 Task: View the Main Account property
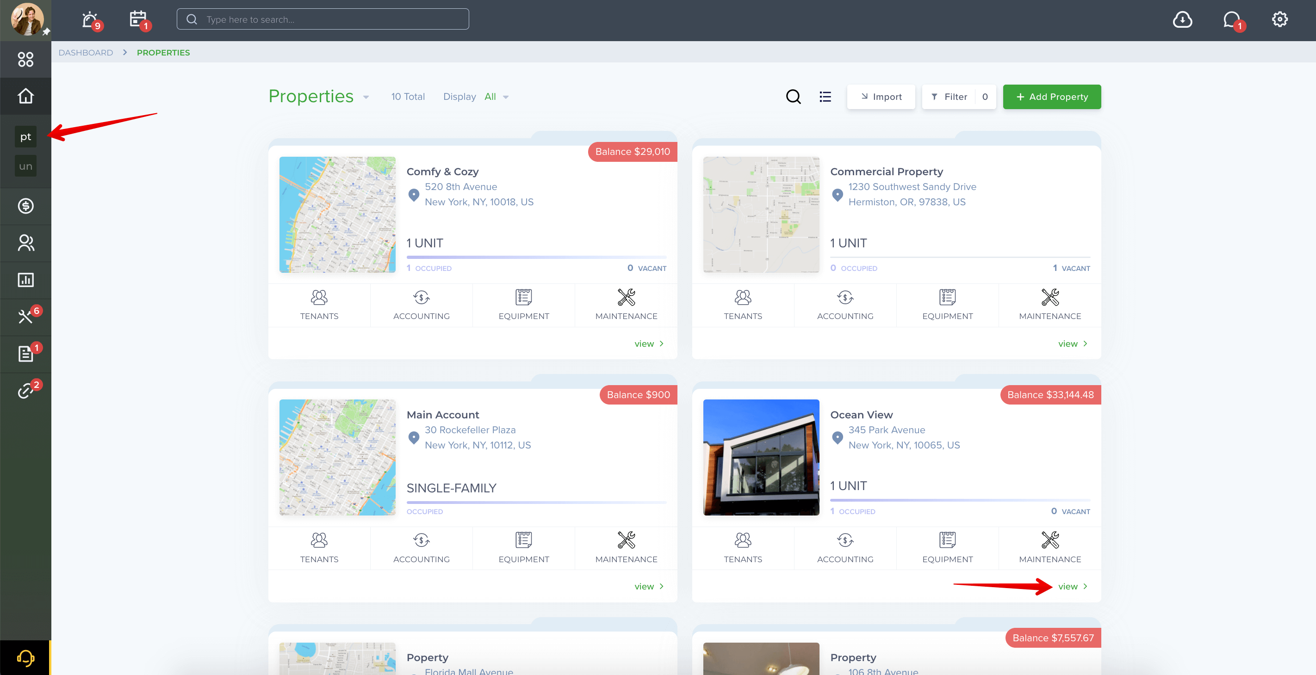point(649,586)
